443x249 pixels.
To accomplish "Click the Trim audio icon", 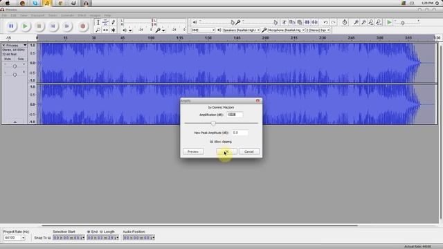I will point(307,22).
